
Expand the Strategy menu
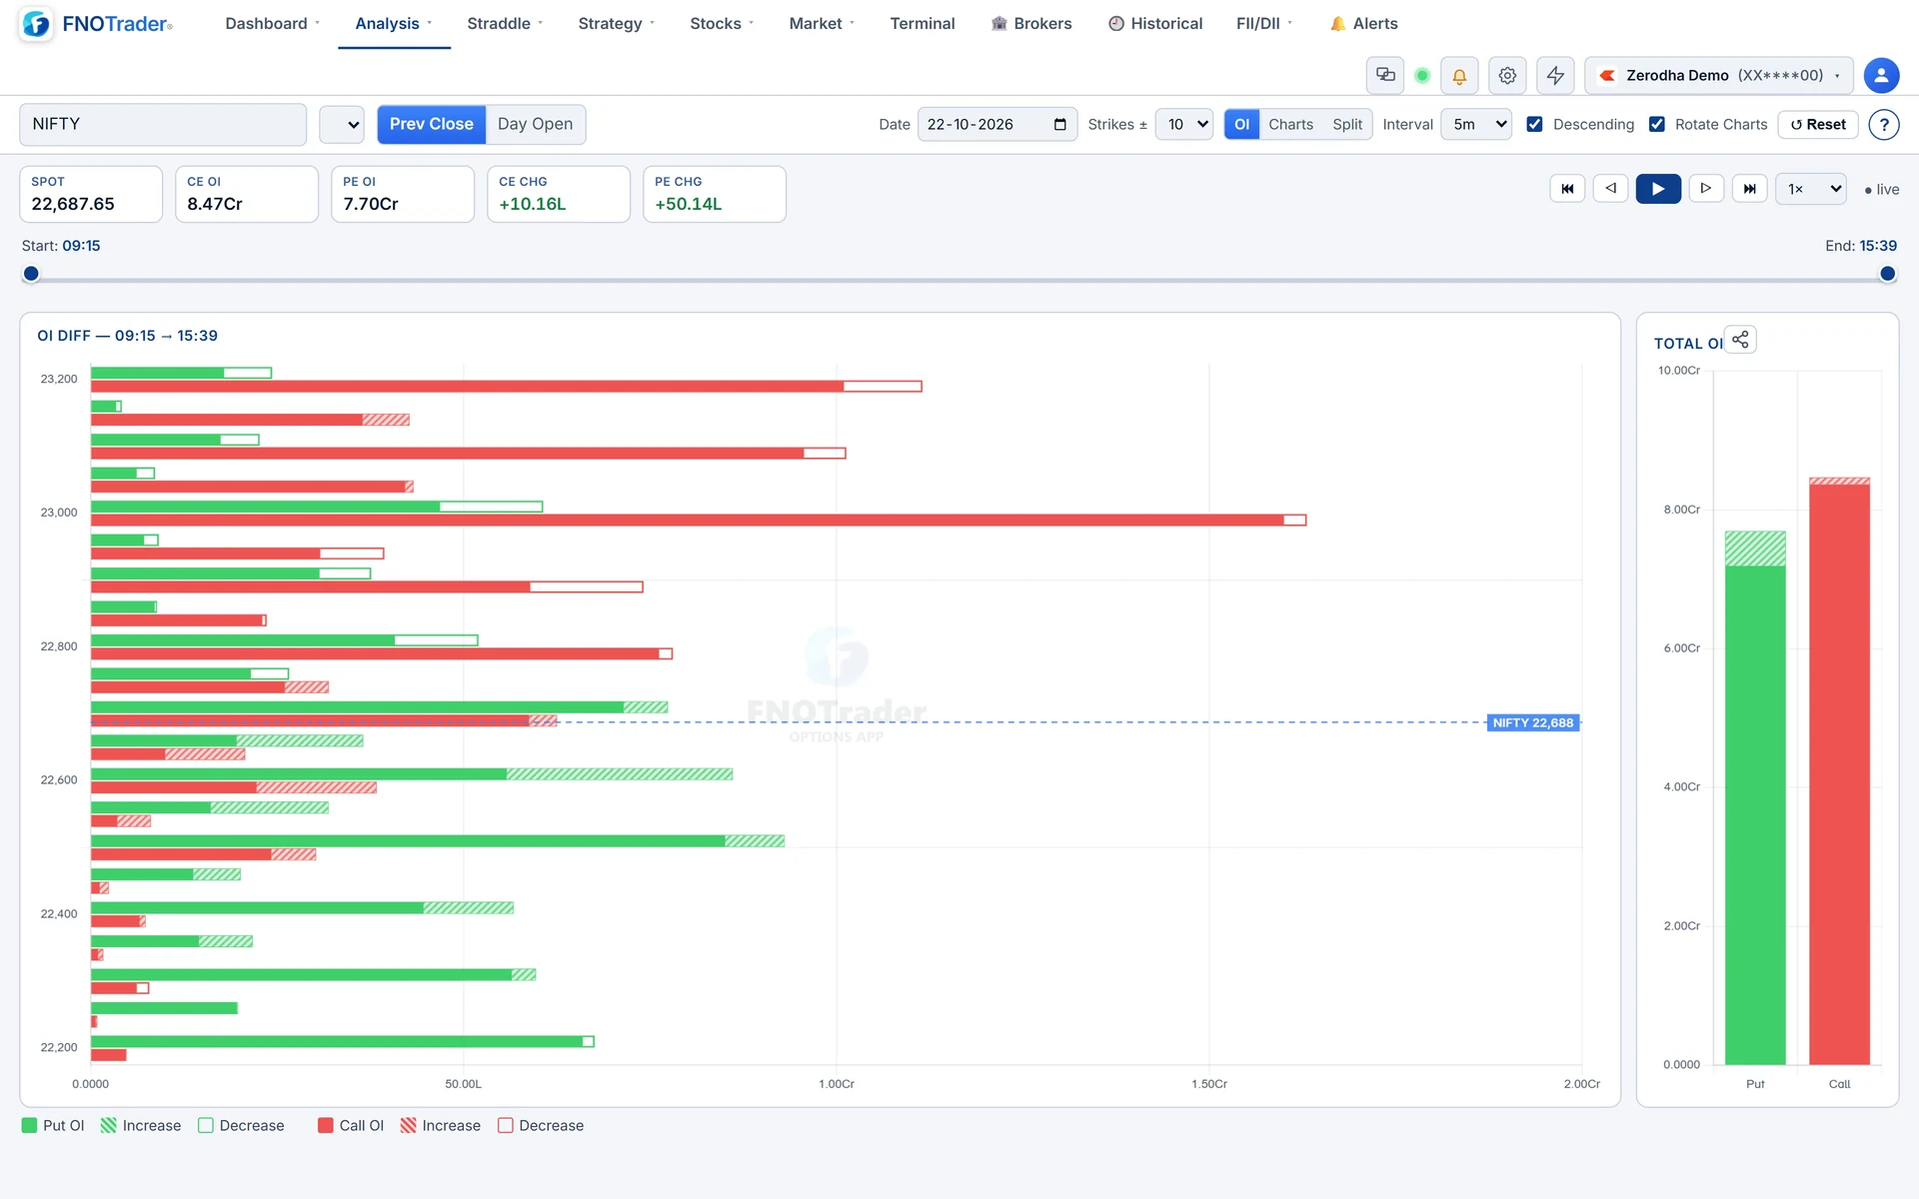tap(616, 23)
